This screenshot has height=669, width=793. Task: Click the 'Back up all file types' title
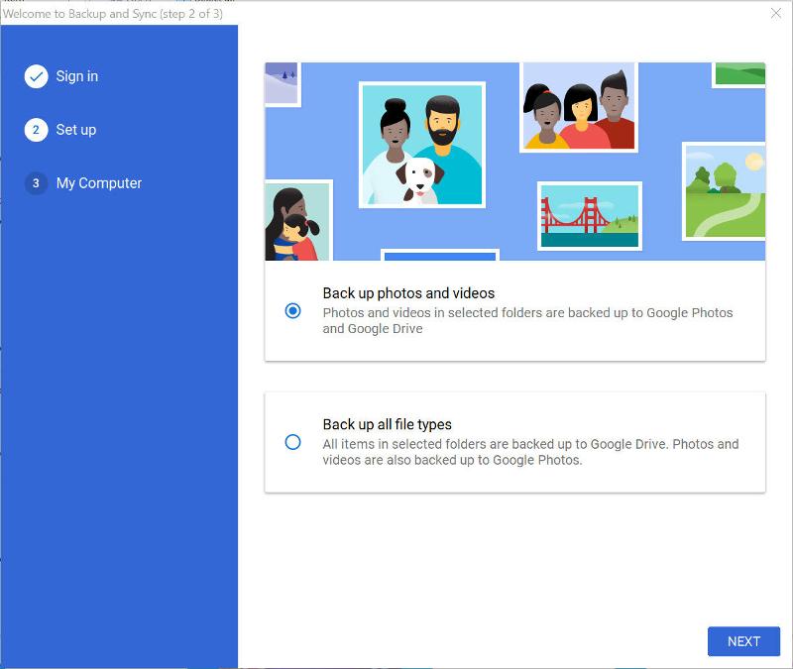click(387, 424)
